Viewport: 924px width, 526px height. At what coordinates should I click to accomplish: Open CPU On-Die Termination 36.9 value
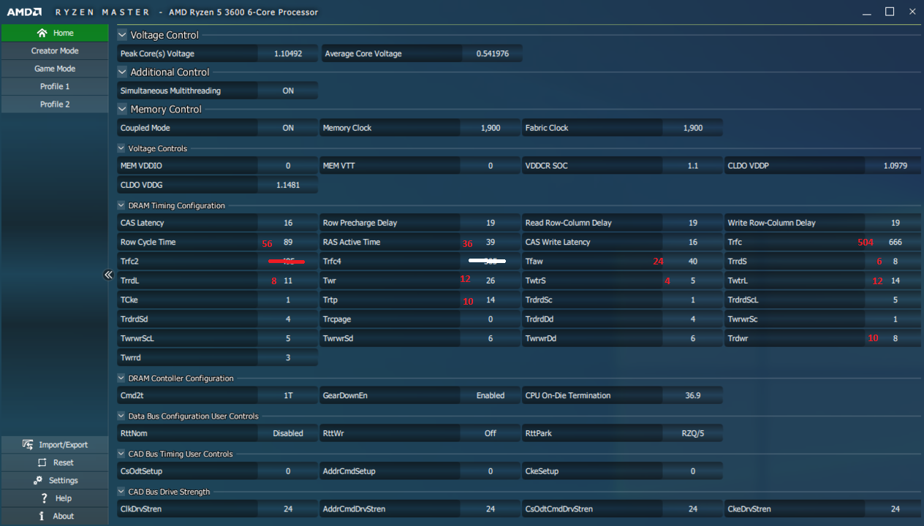click(x=693, y=395)
